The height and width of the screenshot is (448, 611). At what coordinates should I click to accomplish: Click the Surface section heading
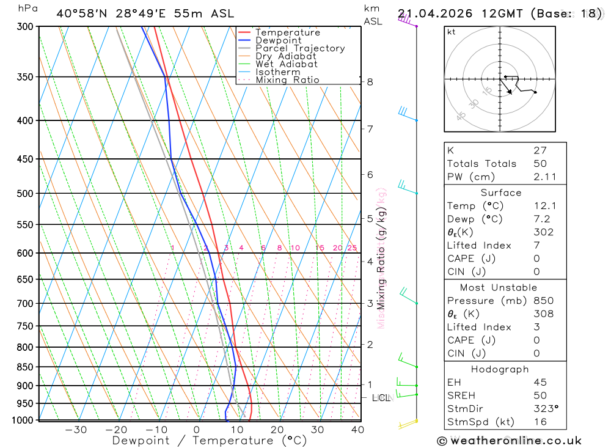[501, 193]
